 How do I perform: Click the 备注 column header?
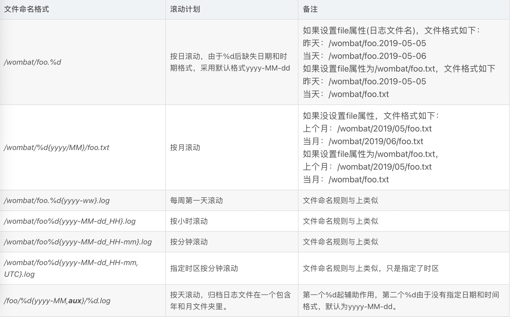pyautogui.click(x=310, y=9)
